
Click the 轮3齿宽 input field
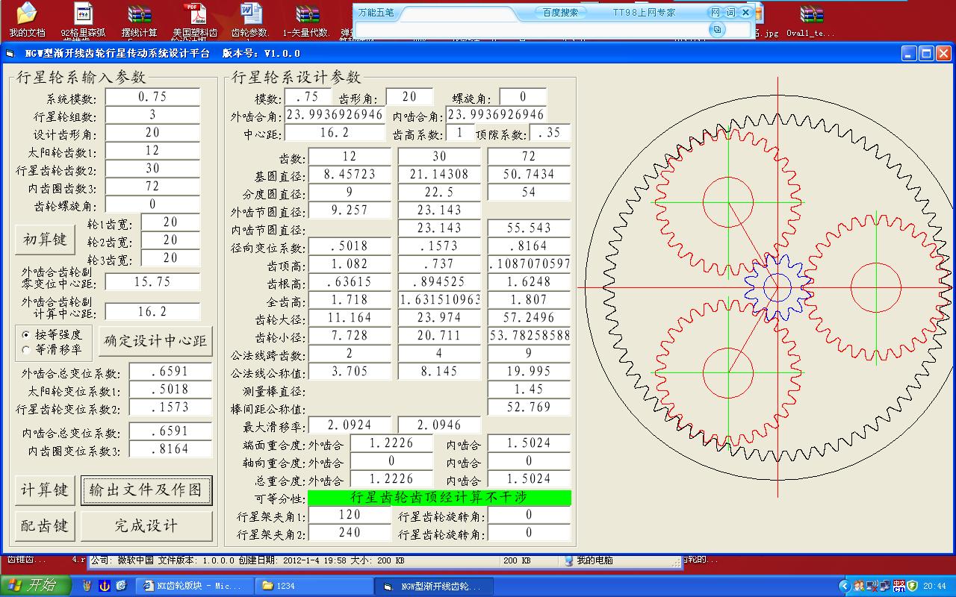[170, 258]
